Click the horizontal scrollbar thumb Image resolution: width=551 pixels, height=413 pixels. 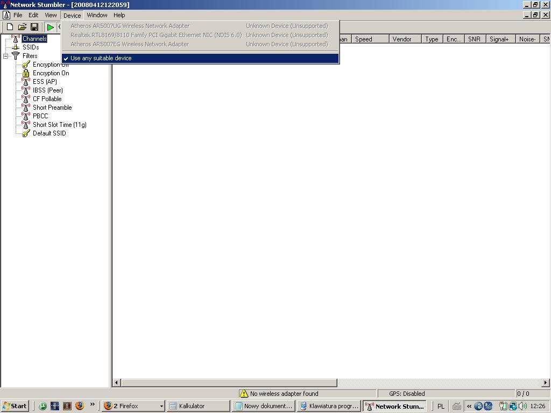point(229,383)
